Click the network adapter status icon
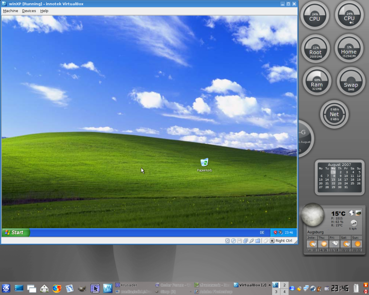Screen dimensions: 369x295 (245, 241)
